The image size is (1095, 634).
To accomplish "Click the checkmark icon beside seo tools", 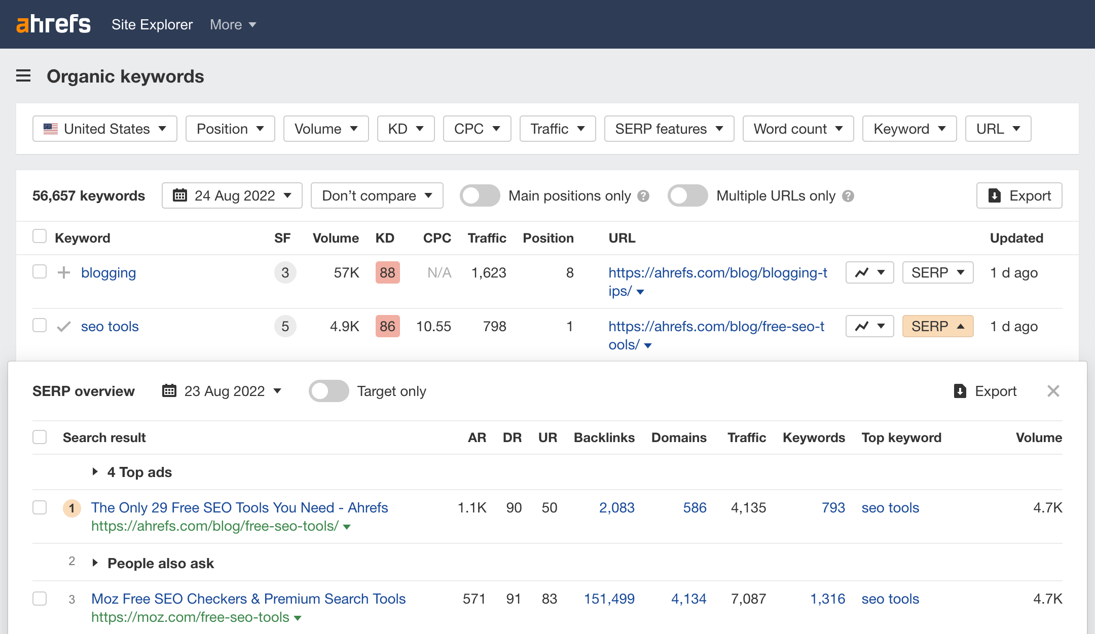I will click(x=64, y=327).
